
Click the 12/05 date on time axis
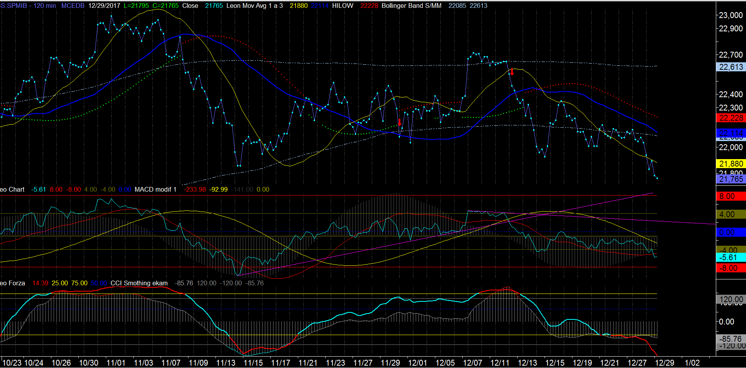click(x=445, y=363)
